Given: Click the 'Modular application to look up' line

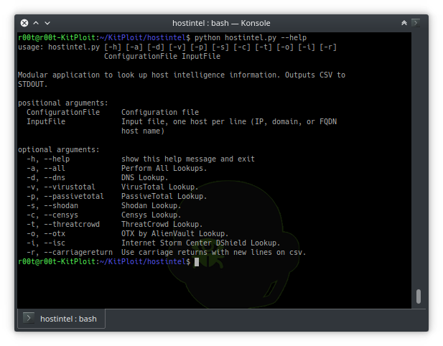Looking at the screenshot, I should tap(182, 75).
